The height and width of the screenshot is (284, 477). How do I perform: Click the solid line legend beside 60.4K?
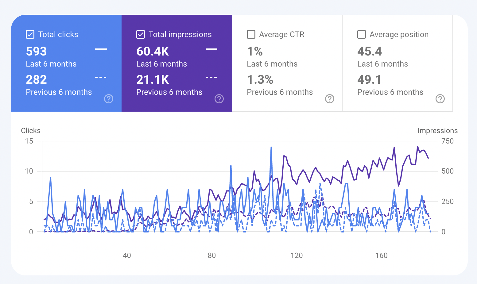pyautogui.click(x=211, y=49)
